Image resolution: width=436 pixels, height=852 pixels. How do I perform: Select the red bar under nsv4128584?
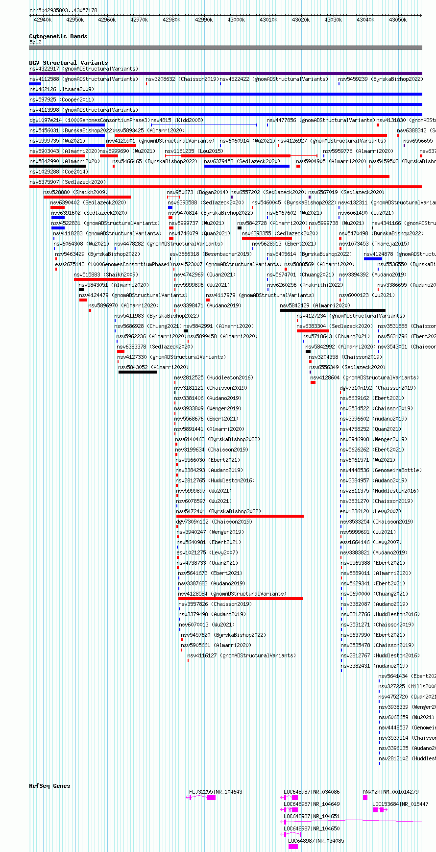point(241,599)
